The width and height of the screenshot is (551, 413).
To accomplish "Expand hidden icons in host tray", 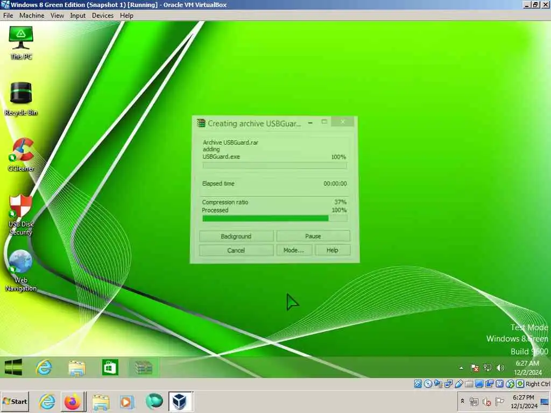I will (462, 401).
